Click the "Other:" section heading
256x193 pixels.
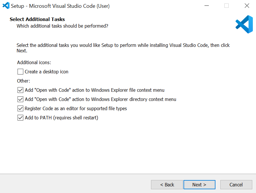coord(23,81)
